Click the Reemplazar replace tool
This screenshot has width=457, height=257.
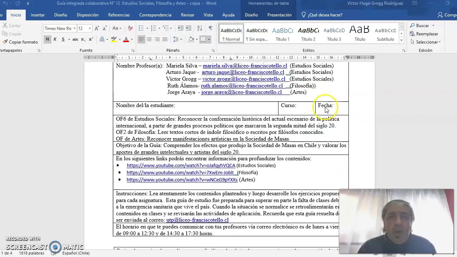[424, 34]
